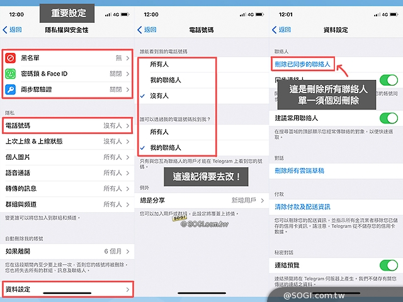
Task: Tap the chevron on the 語音通話 row
Action: [128, 173]
